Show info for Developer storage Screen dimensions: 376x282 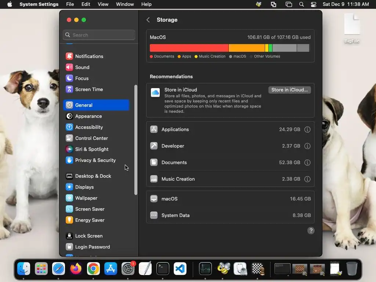(x=307, y=146)
